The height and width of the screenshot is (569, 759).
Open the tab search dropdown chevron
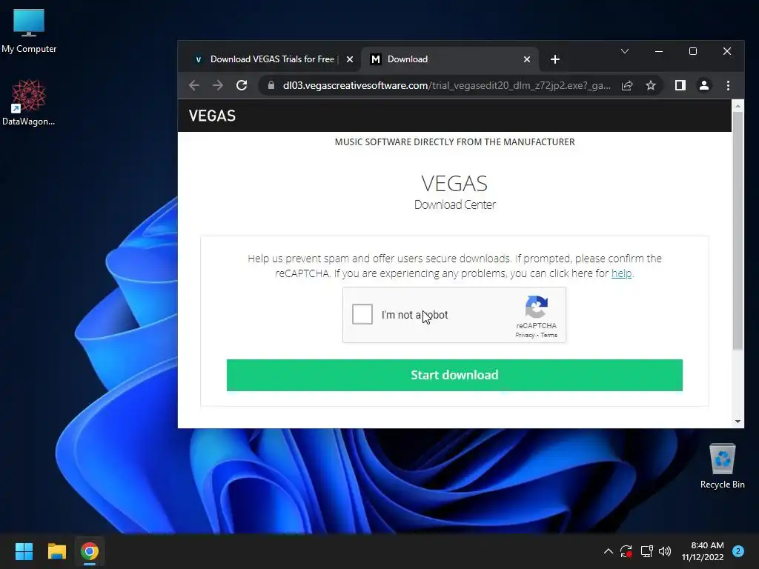[624, 51]
